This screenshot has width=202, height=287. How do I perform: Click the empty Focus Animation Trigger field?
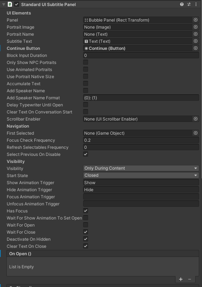(x=141, y=197)
